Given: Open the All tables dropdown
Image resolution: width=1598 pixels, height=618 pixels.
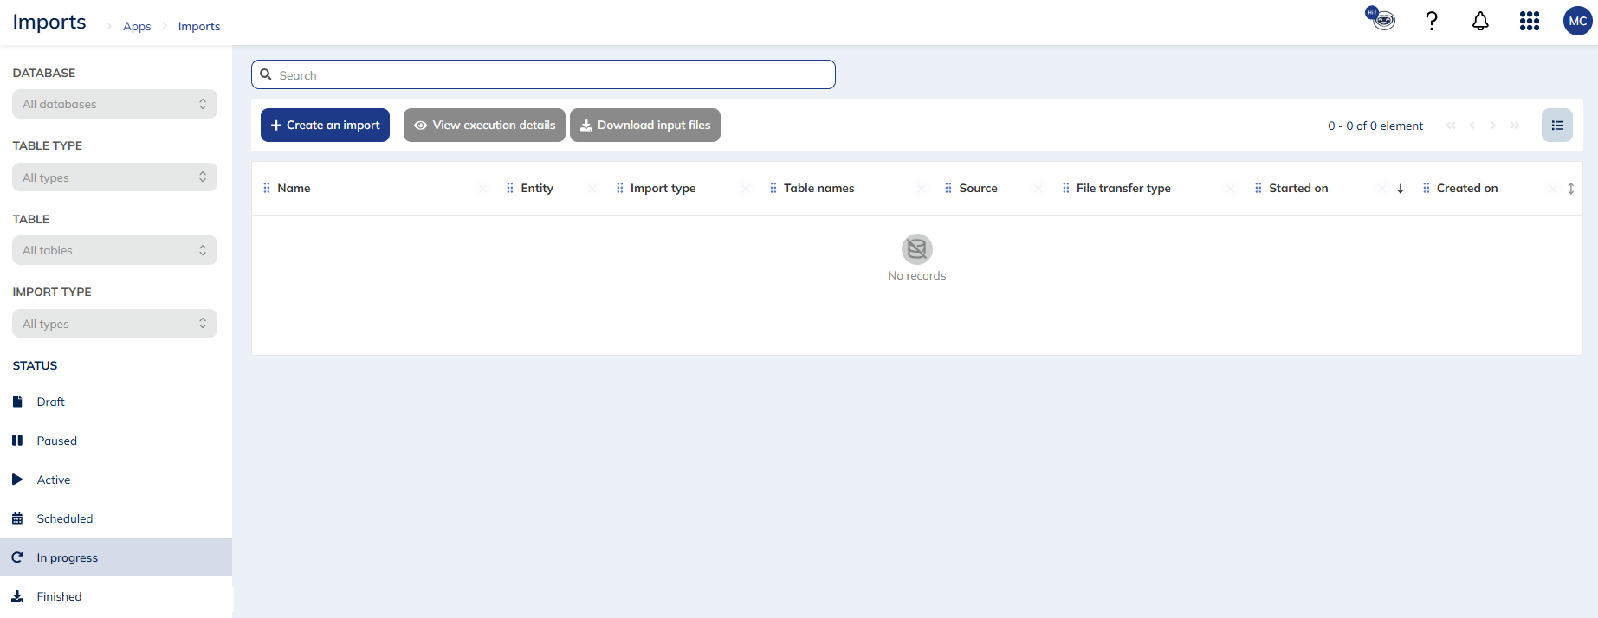Looking at the screenshot, I should click(114, 250).
